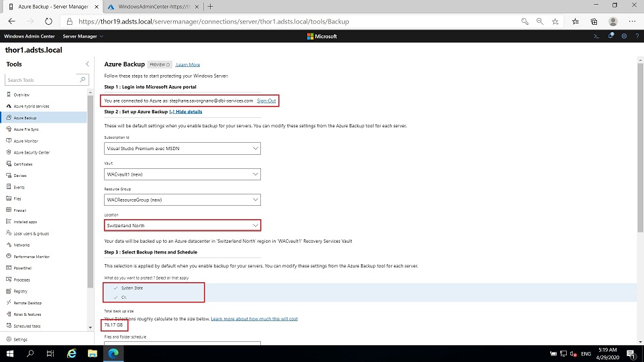This screenshot has width=644, height=362.
Task: Open Firewall tool icon
Action: (x=9, y=210)
